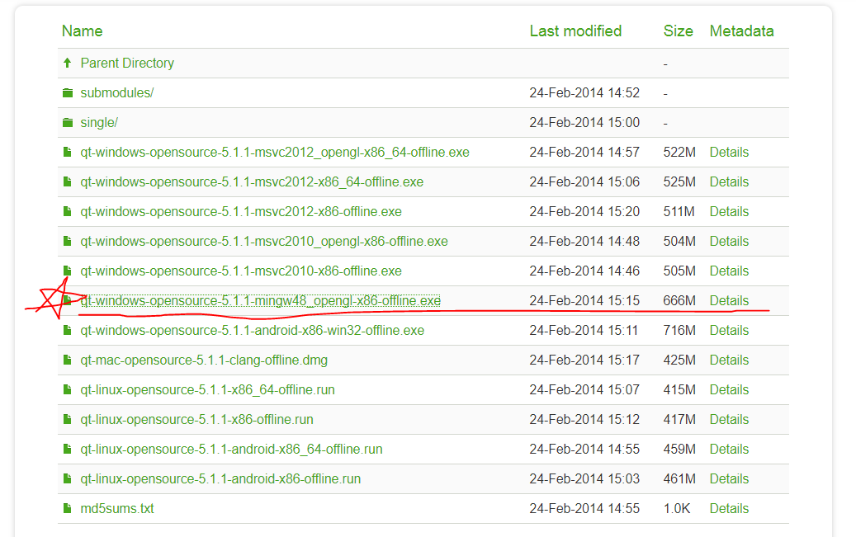Download msvc2010_opengl-x86-offline.exe

(264, 241)
